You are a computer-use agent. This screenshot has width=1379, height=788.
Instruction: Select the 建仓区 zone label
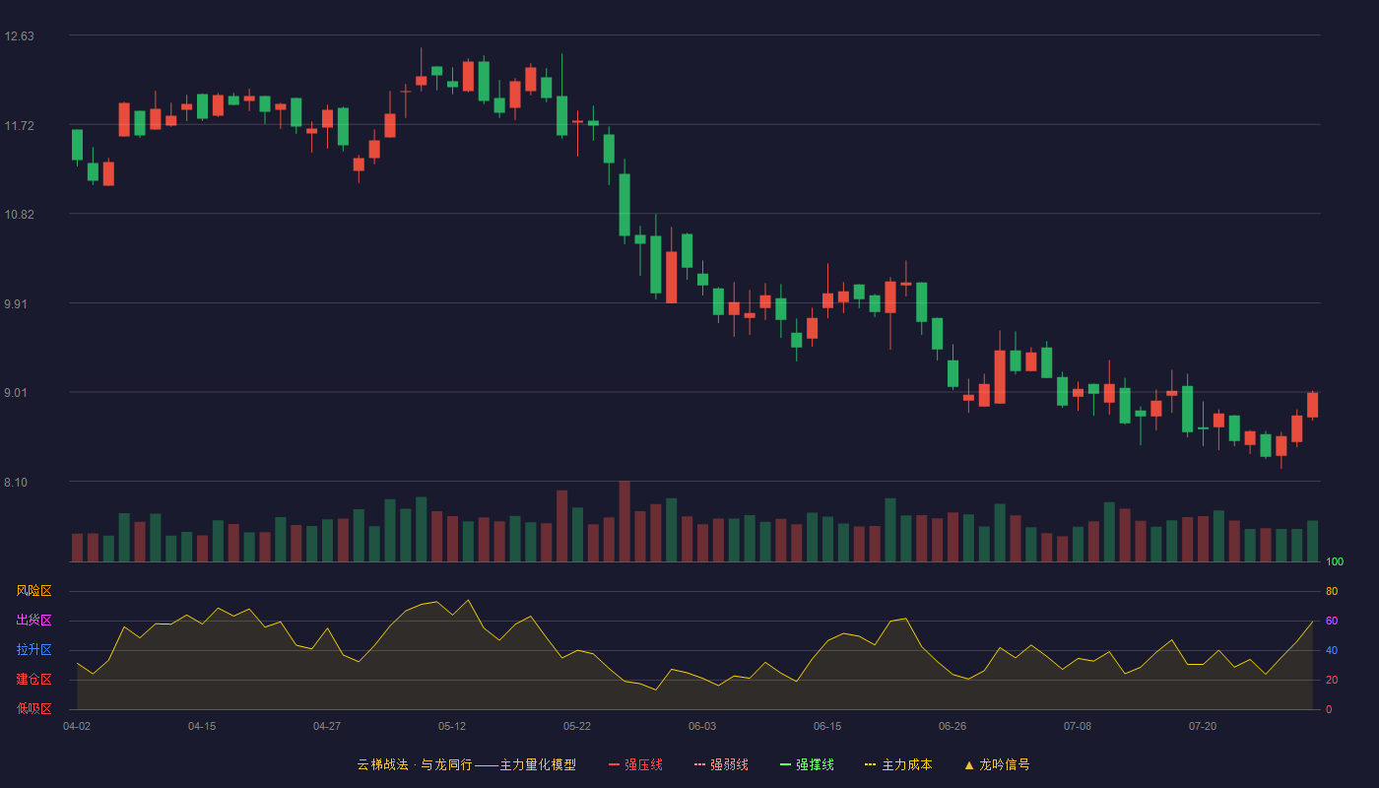(x=33, y=680)
